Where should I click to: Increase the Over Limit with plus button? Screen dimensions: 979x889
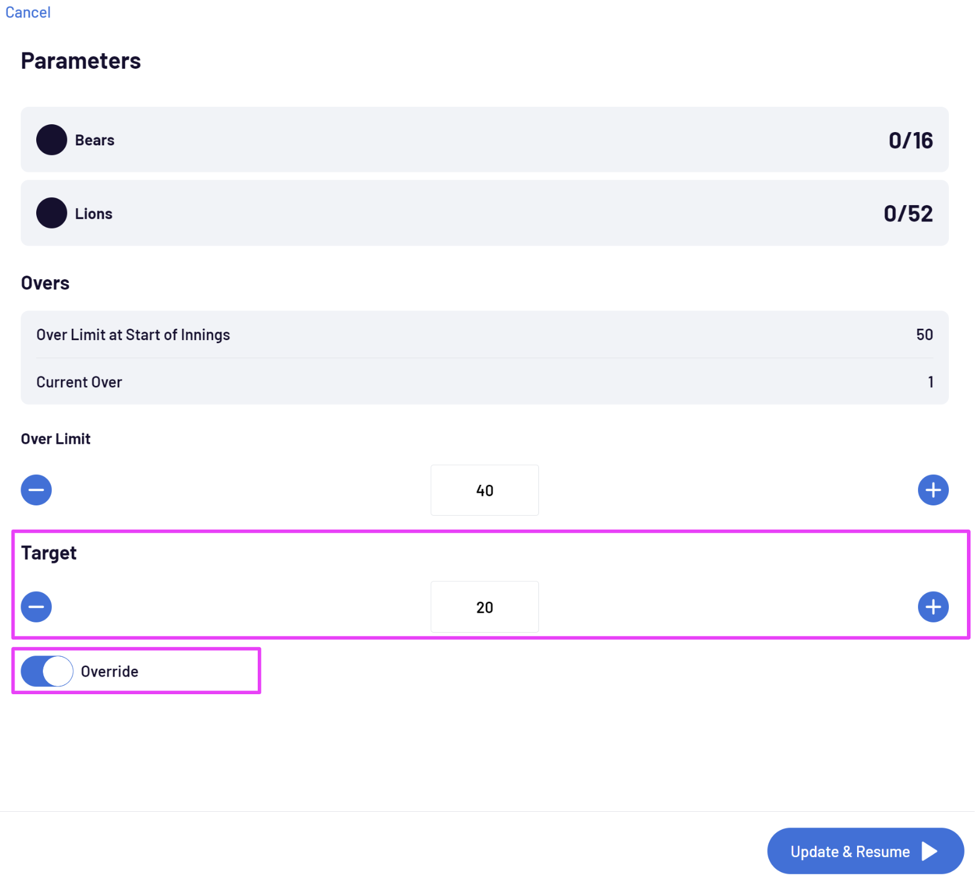coord(934,490)
